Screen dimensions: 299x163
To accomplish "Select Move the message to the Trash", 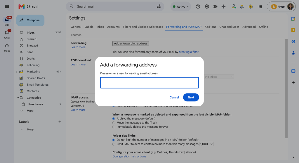I will point(114,123).
